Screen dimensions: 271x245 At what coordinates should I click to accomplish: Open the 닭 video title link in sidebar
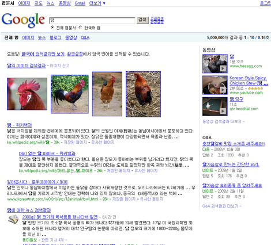[232, 57]
